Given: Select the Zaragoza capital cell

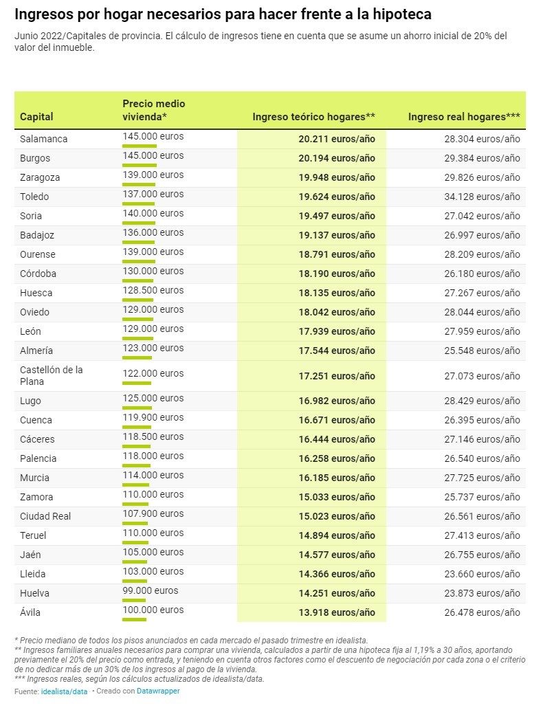Looking at the screenshot, I should 40,177.
